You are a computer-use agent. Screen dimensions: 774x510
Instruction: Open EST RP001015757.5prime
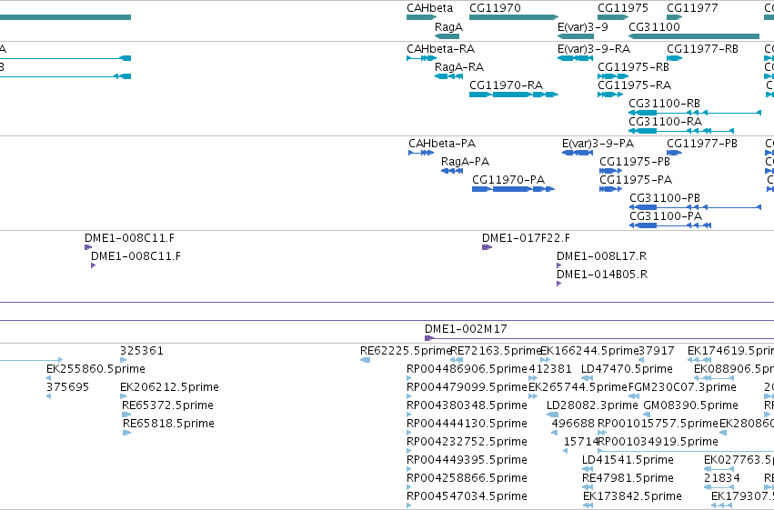tap(602, 433)
